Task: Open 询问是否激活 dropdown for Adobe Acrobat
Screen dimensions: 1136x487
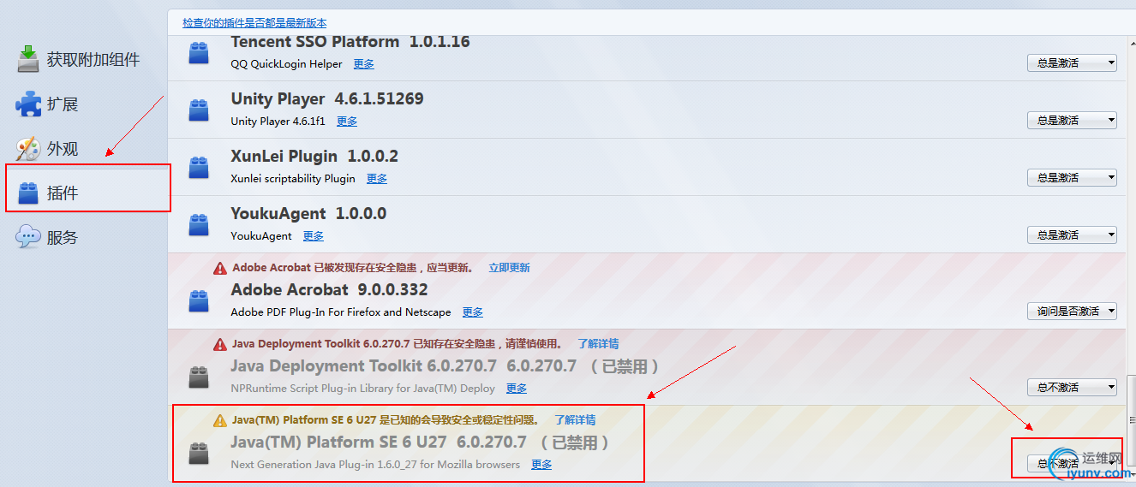Action: [1072, 311]
